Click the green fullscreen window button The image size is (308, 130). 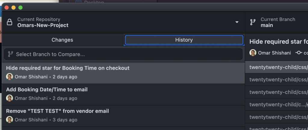[20, 7]
